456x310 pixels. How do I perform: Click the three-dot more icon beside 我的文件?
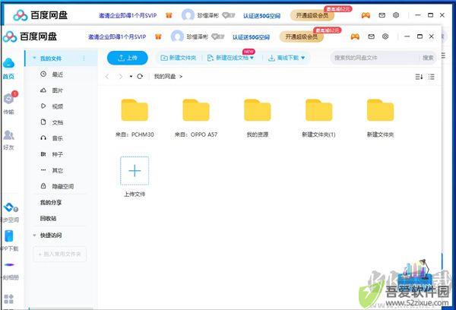84,59
